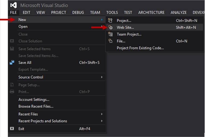The width and height of the screenshot is (205, 137).
Task: Open the TEST menu
Action: (128, 13)
